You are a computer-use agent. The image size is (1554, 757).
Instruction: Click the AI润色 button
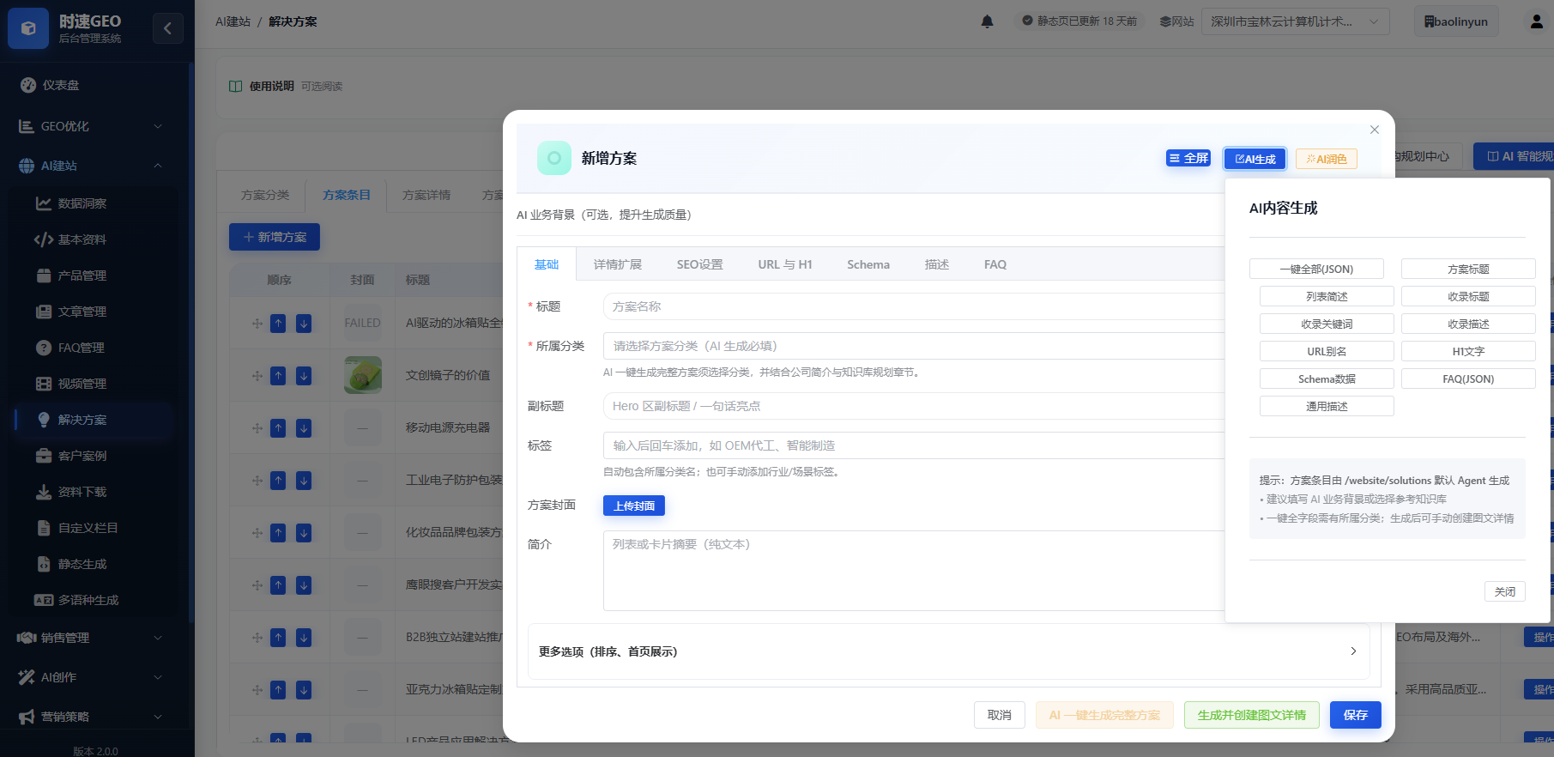click(1327, 159)
